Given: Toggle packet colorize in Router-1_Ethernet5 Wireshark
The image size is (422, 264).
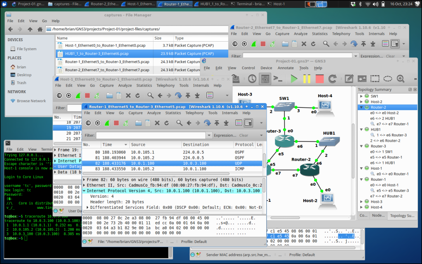Looking at the screenshot, I should (x=239, y=123).
